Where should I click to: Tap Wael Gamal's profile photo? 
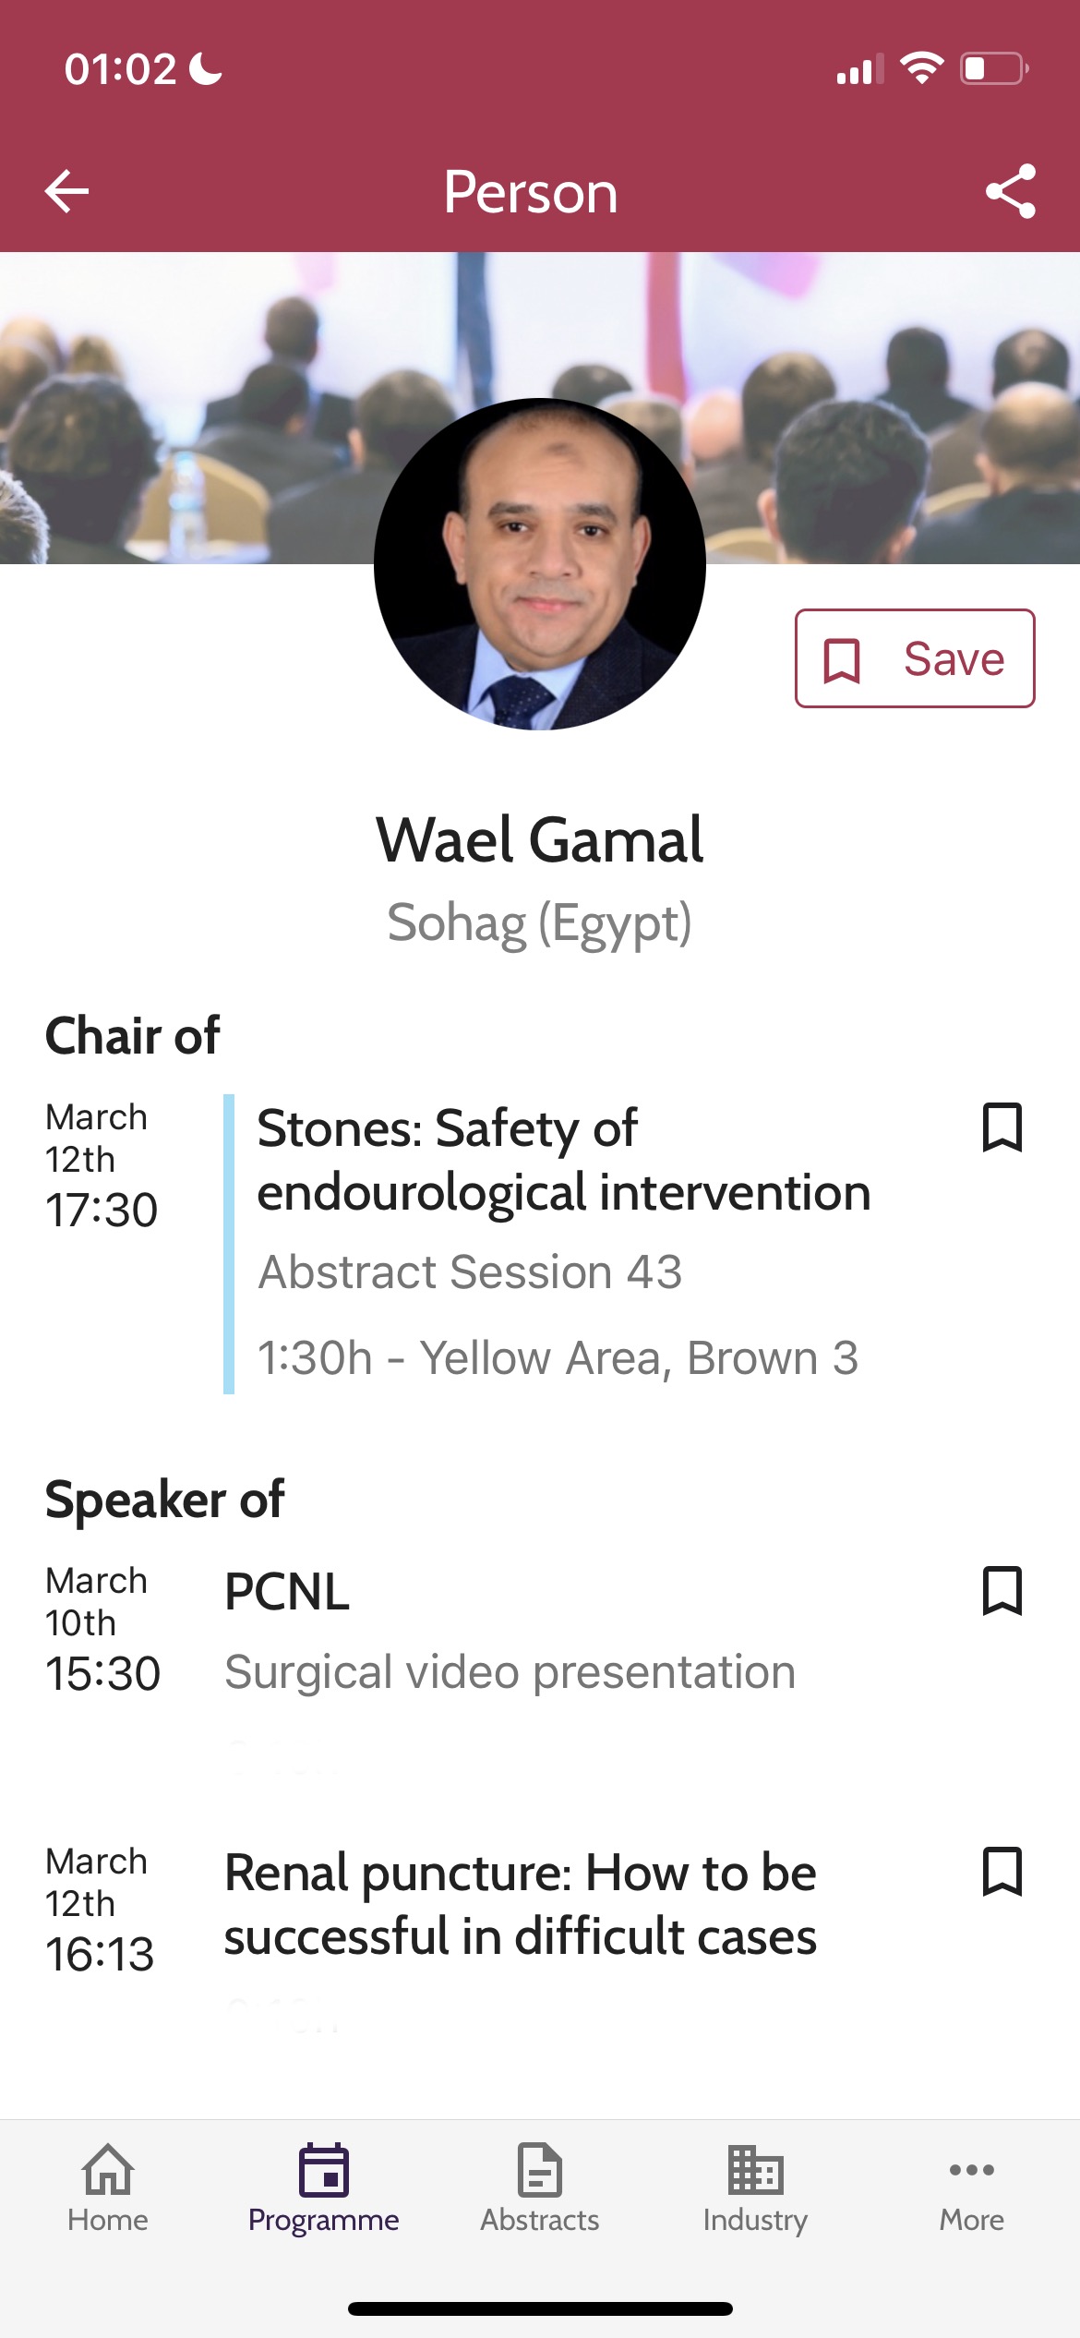(x=540, y=564)
